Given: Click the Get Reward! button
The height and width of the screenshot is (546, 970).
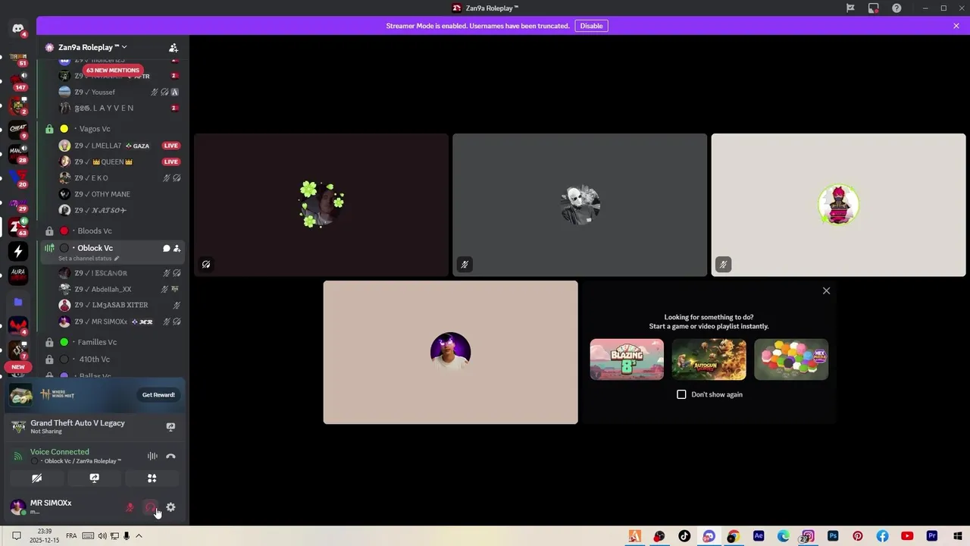Looking at the screenshot, I should pos(158,395).
